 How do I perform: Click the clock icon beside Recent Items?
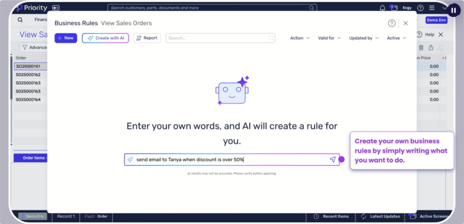point(316,216)
